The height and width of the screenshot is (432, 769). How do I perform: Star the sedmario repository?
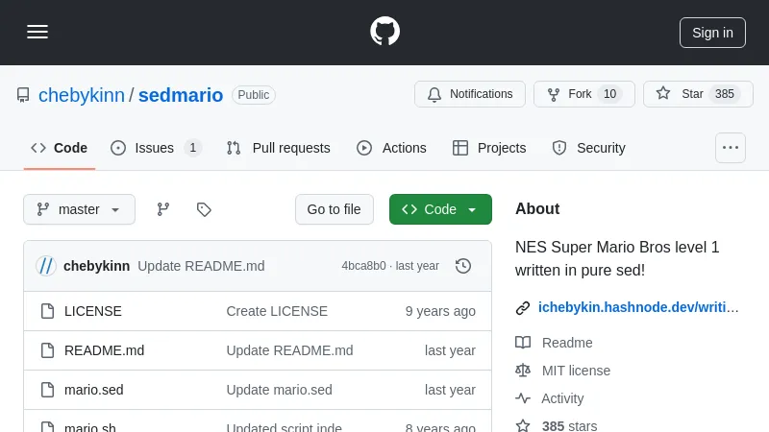[698, 94]
